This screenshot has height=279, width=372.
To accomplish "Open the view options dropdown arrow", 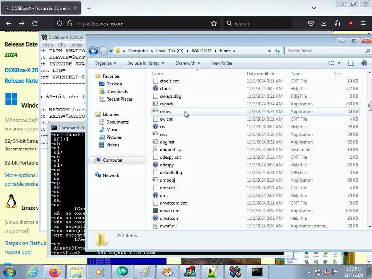I will (x=339, y=63).
